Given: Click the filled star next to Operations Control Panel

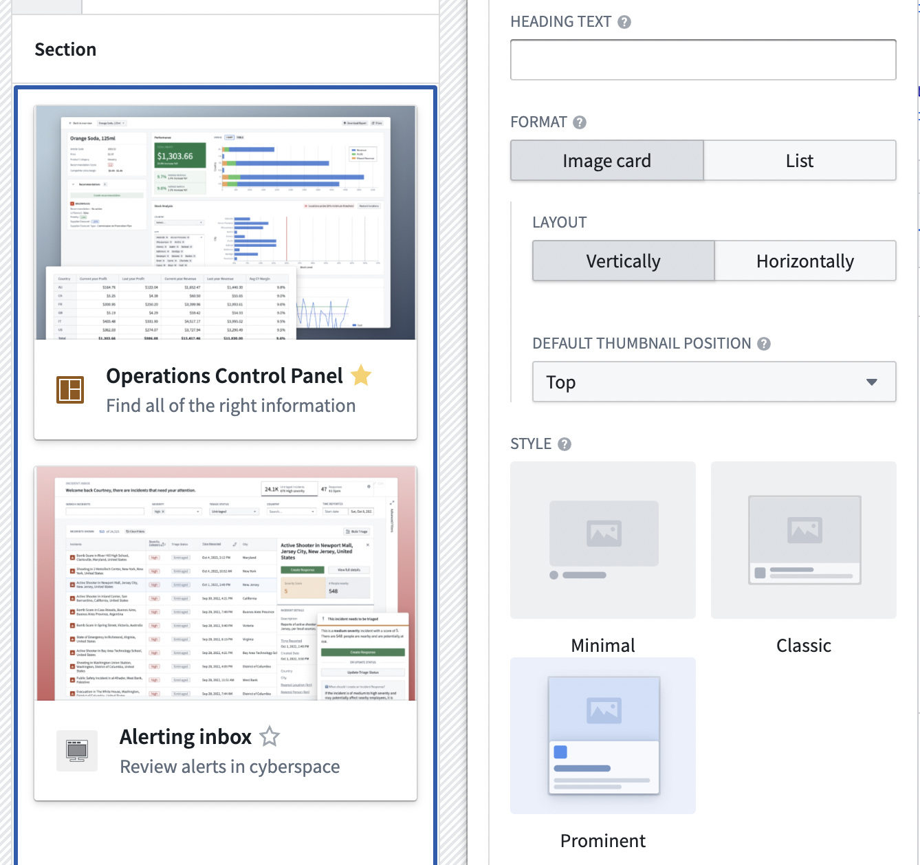Looking at the screenshot, I should (361, 375).
